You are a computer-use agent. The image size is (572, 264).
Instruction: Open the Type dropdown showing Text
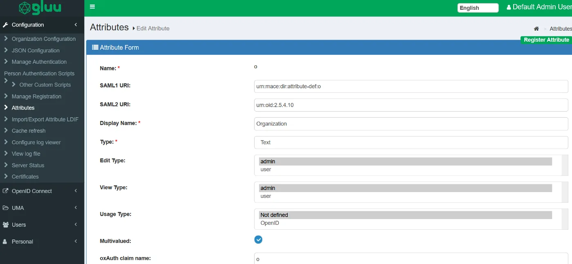tap(411, 142)
